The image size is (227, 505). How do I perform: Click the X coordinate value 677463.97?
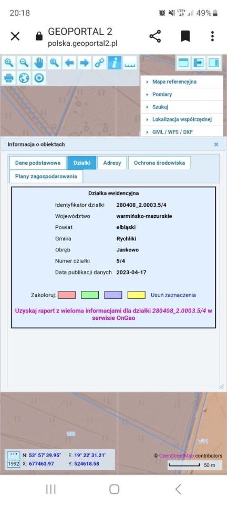42,464
